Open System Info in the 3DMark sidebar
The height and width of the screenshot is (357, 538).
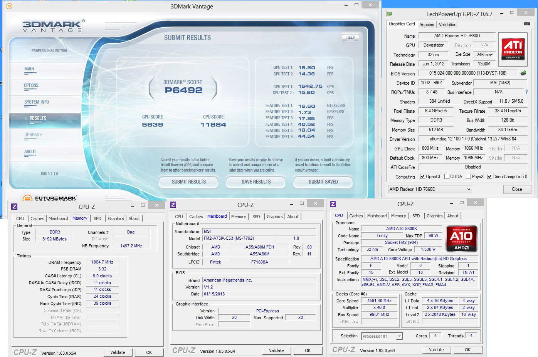click(x=37, y=102)
